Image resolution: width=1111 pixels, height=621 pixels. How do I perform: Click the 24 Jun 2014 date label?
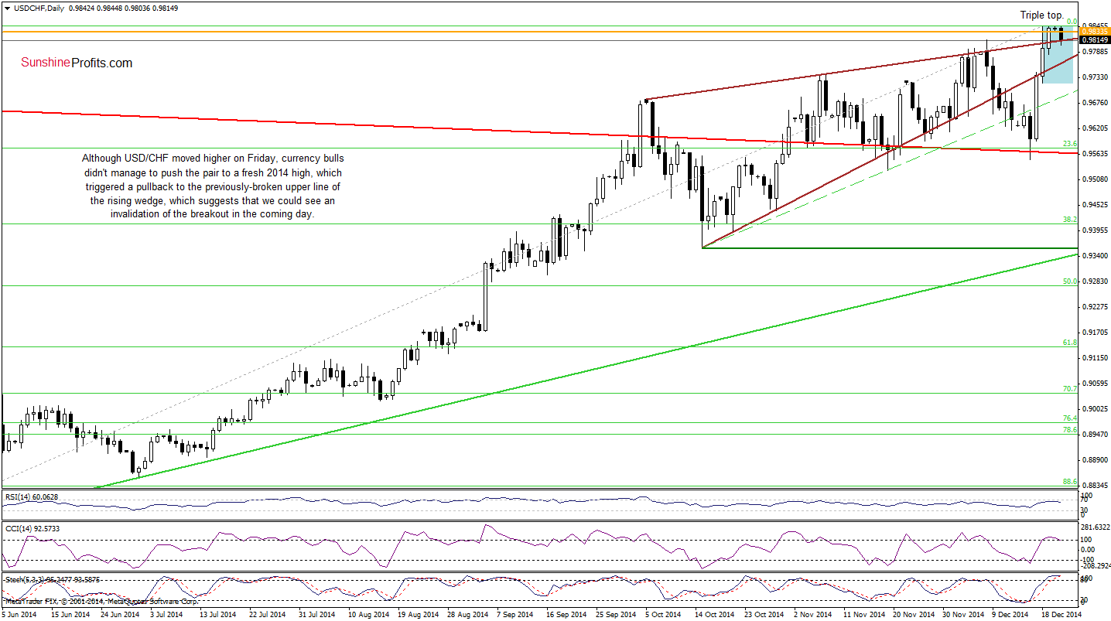tap(119, 615)
